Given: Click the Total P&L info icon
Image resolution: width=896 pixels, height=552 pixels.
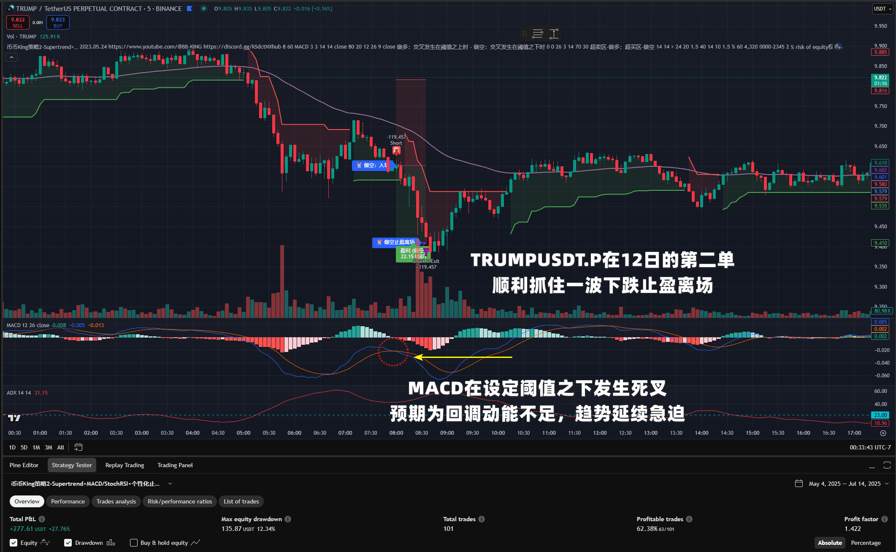Looking at the screenshot, I should point(42,519).
